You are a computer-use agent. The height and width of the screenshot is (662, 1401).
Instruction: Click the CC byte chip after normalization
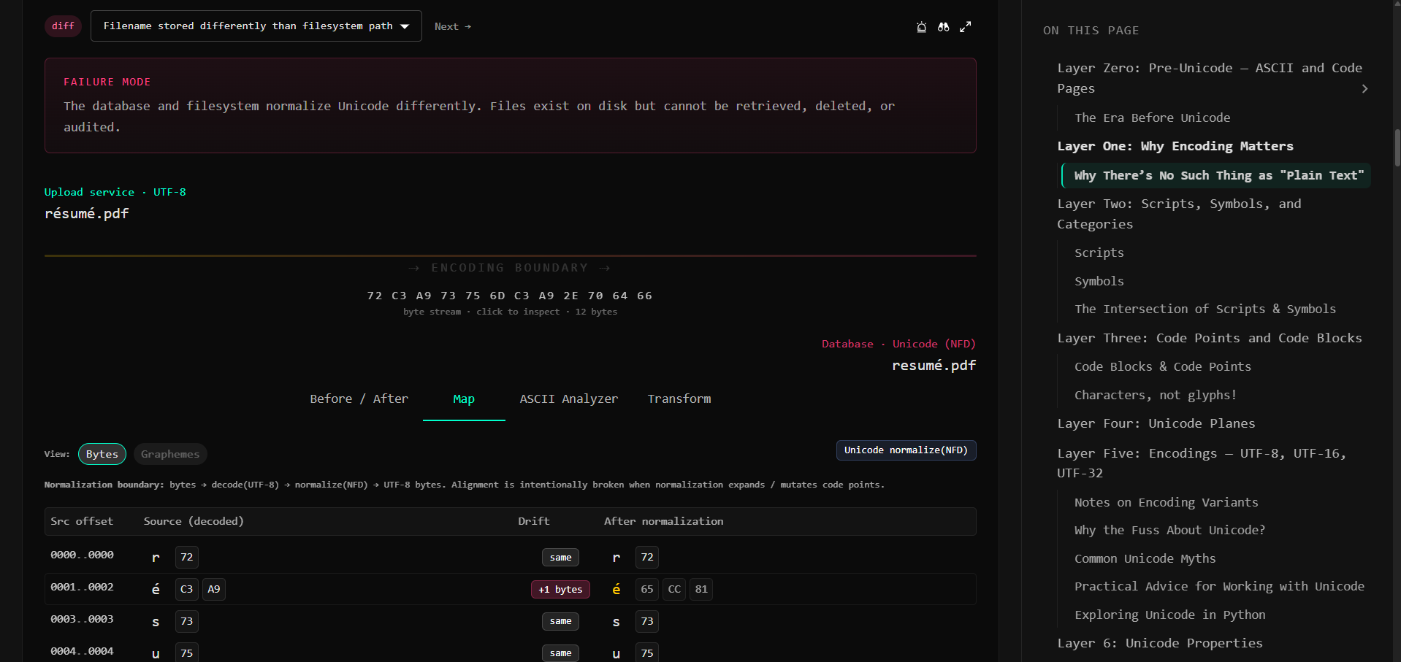[x=673, y=589]
